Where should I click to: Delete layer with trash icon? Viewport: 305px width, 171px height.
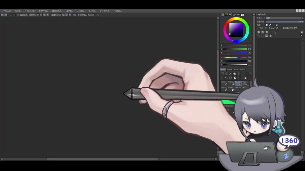[270, 36]
